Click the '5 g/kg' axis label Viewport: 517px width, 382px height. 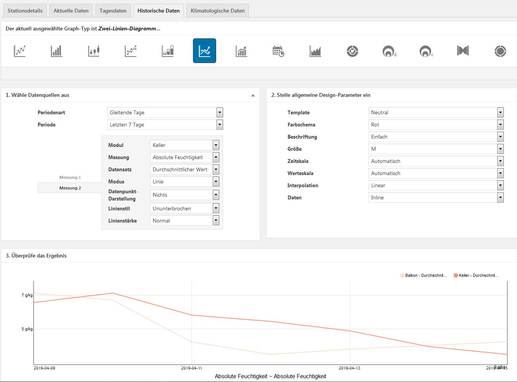[x=27, y=329]
